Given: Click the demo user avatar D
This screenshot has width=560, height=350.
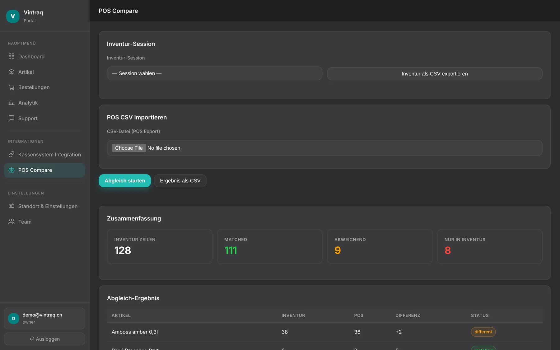Looking at the screenshot, I should 13,319.
